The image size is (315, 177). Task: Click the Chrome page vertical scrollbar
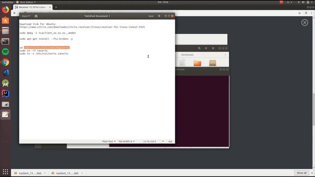[314, 109]
